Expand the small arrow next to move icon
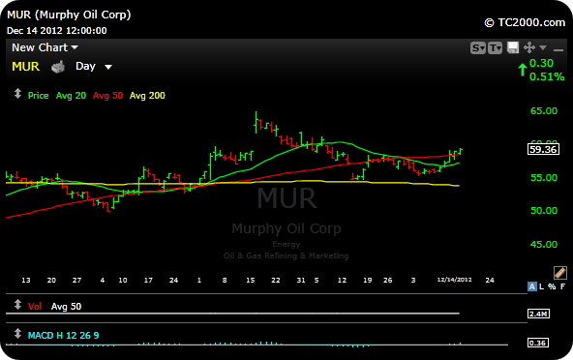573x360 pixels. coord(543,47)
